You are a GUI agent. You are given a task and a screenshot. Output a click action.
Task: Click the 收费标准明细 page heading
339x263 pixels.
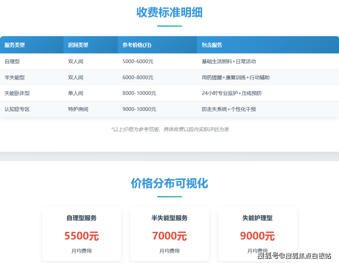coord(169,12)
